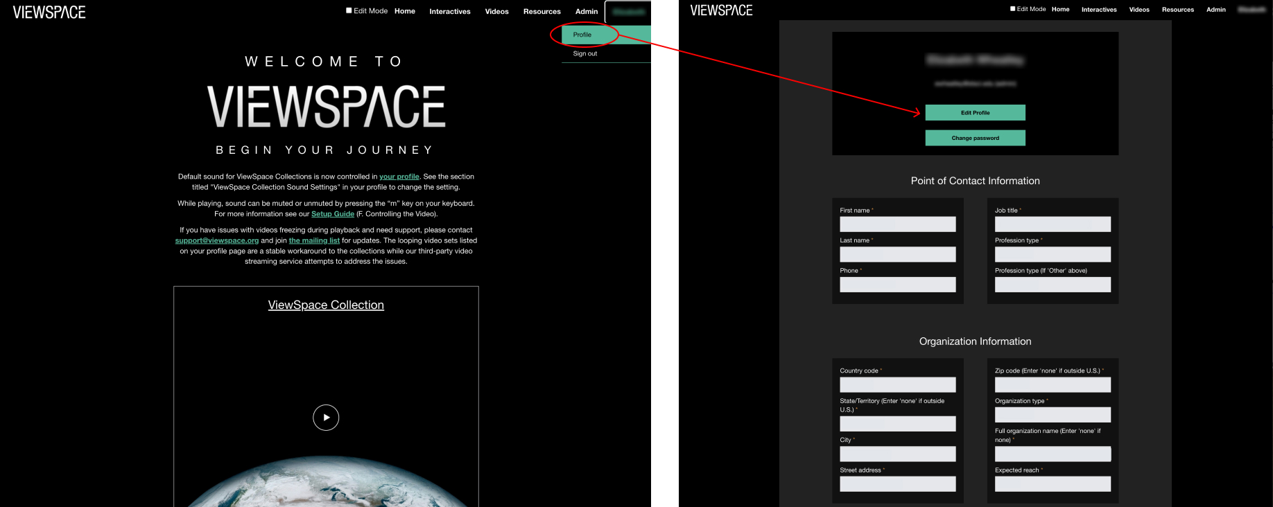Play the ViewSpace Collection video
1273x507 pixels.
pyautogui.click(x=326, y=418)
